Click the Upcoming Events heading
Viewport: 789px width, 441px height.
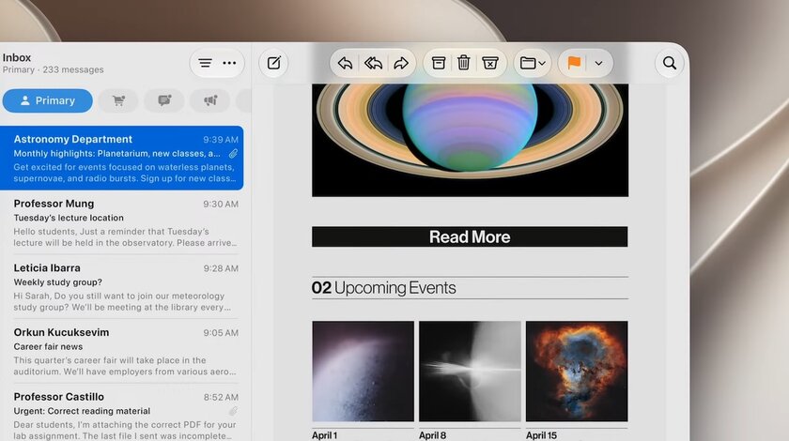coord(383,288)
